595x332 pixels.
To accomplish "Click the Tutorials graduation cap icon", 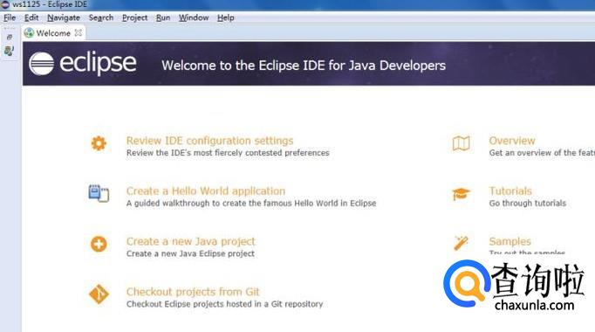I will [461, 194].
